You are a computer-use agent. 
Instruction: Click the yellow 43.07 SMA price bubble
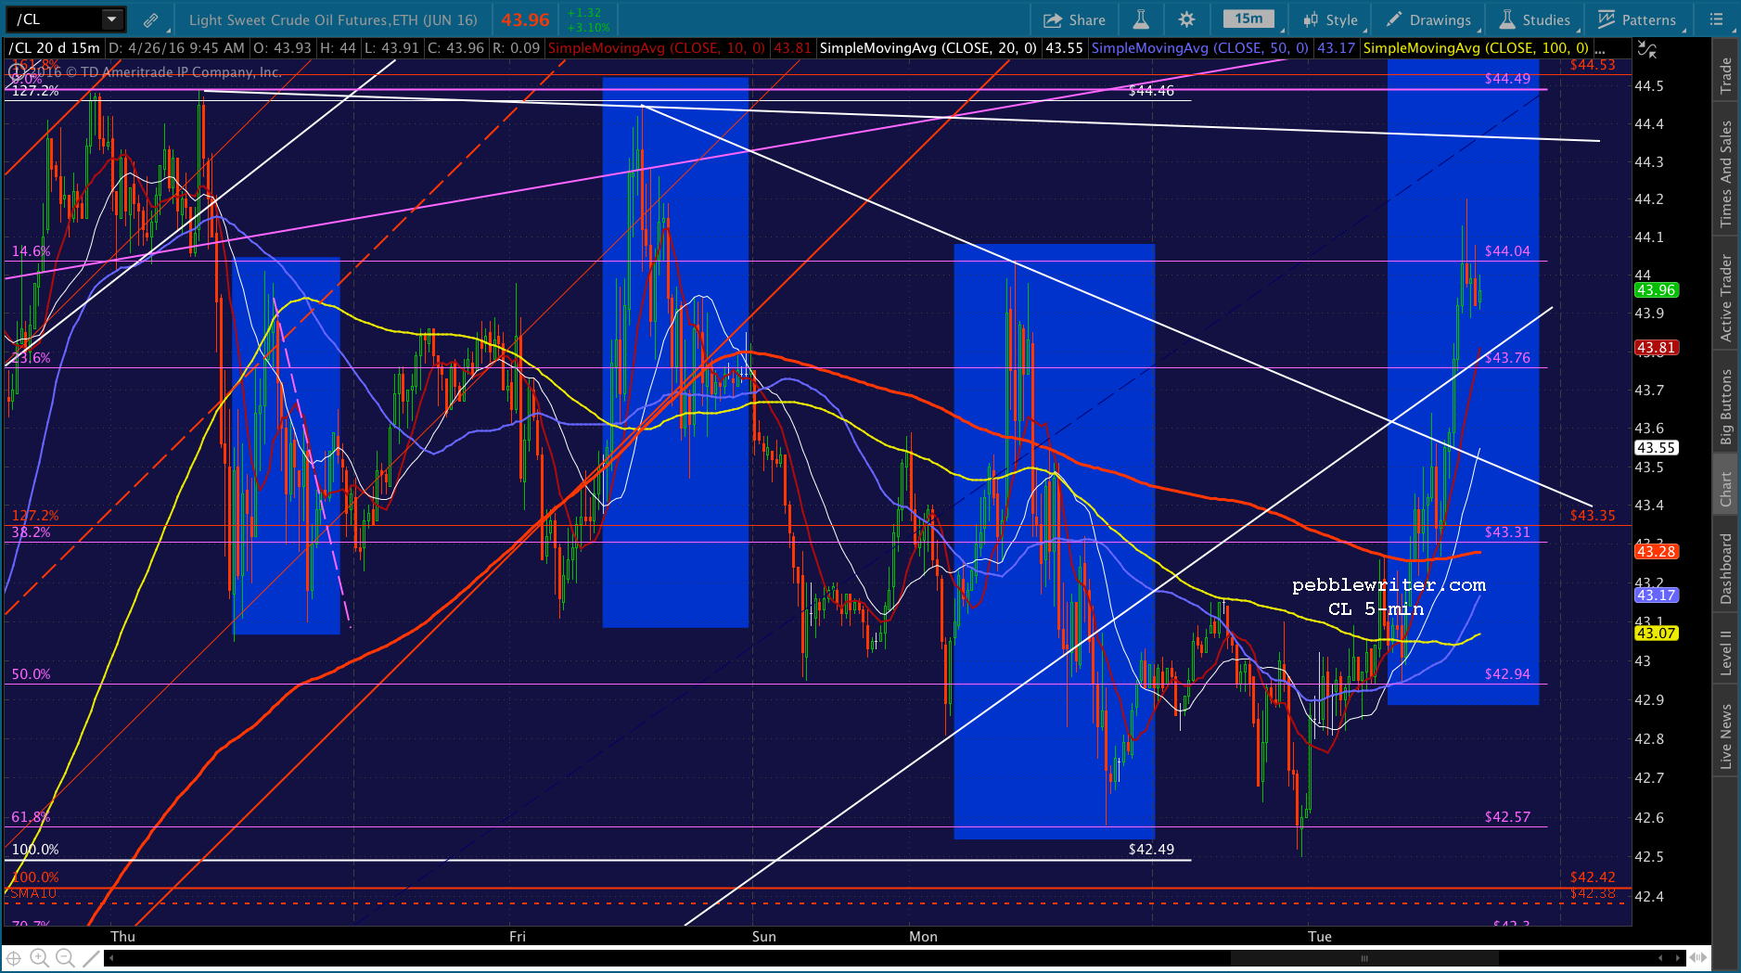click(x=1656, y=634)
